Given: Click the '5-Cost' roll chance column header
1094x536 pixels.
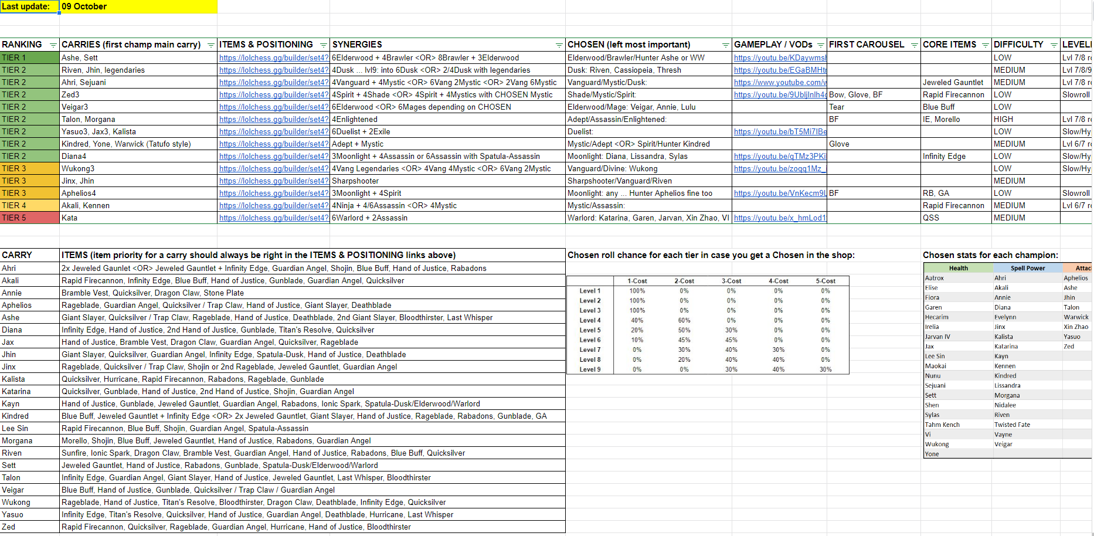Looking at the screenshot, I should click(x=825, y=281).
